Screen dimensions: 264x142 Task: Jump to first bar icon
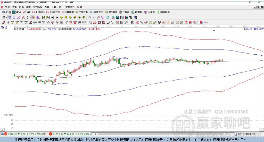[x=43, y=17]
